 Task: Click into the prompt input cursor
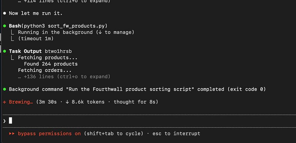[11, 121]
